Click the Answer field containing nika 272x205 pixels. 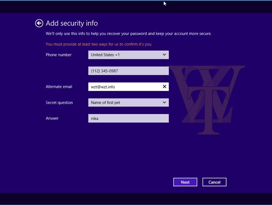(x=128, y=118)
